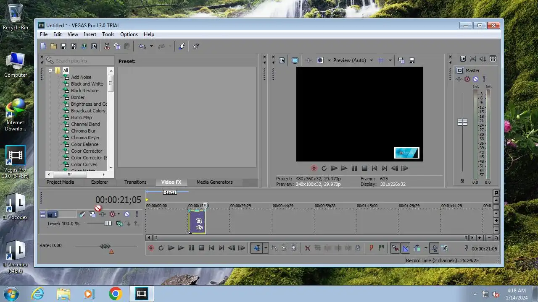
Task: Switch to the Project Media tab
Action: pyautogui.click(x=60, y=182)
